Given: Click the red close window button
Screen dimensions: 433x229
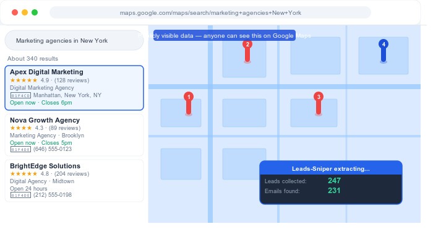Looking at the screenshot, I should click(15, 12).
